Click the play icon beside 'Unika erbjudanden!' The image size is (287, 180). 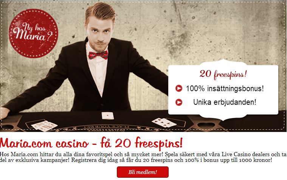pyautogui.click(x=178, y=102)
